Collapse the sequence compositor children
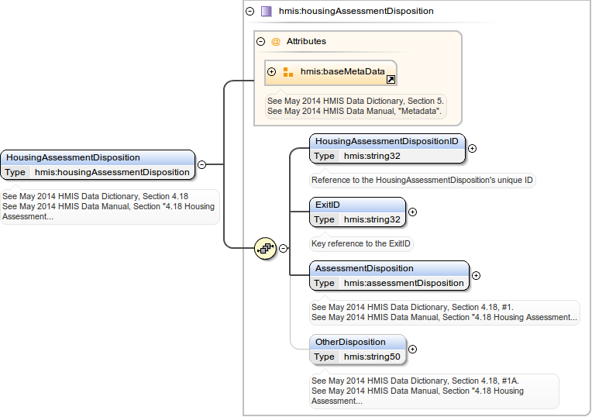The image size is (592, 417). 284,248
